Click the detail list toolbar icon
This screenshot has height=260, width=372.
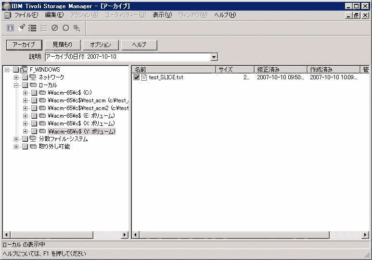point(44,28)
